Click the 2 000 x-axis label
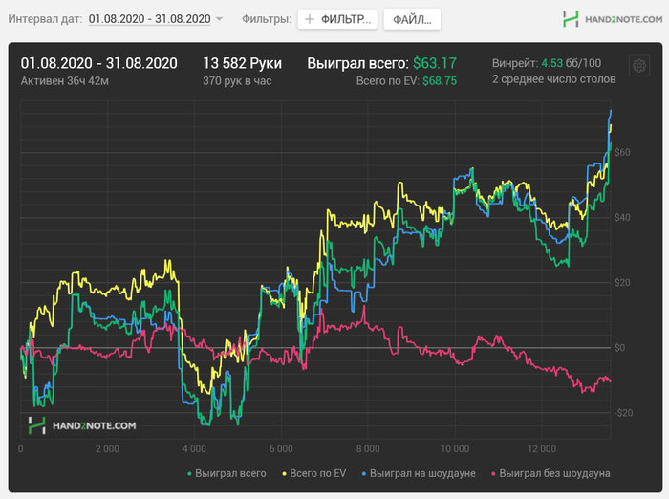The height and width of the screenshot is (499, 669). click(107, 449)
